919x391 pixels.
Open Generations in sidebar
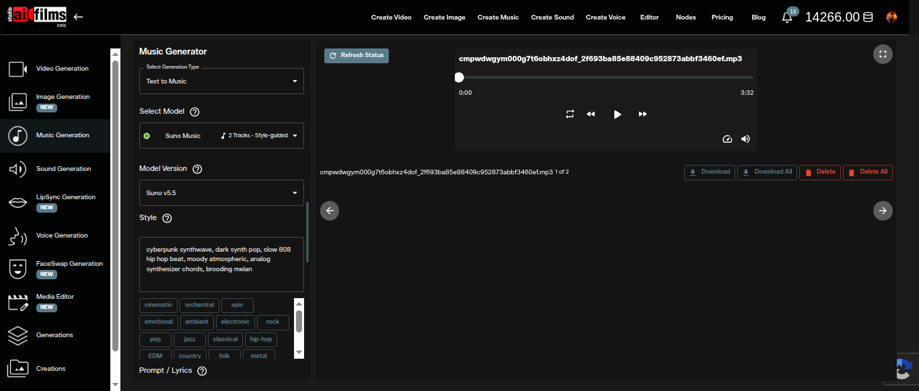[x=55, y=335]
